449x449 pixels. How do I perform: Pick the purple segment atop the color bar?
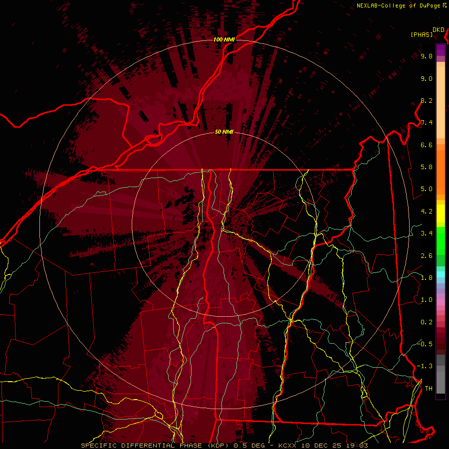pyautogui.click(x=441, y=50)
